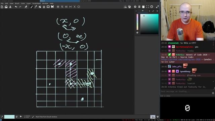Image resolution: width=215 pixels, height=121 pixels.
Task: Click the current brush preview at bottom right
Action: coord(153,117)
